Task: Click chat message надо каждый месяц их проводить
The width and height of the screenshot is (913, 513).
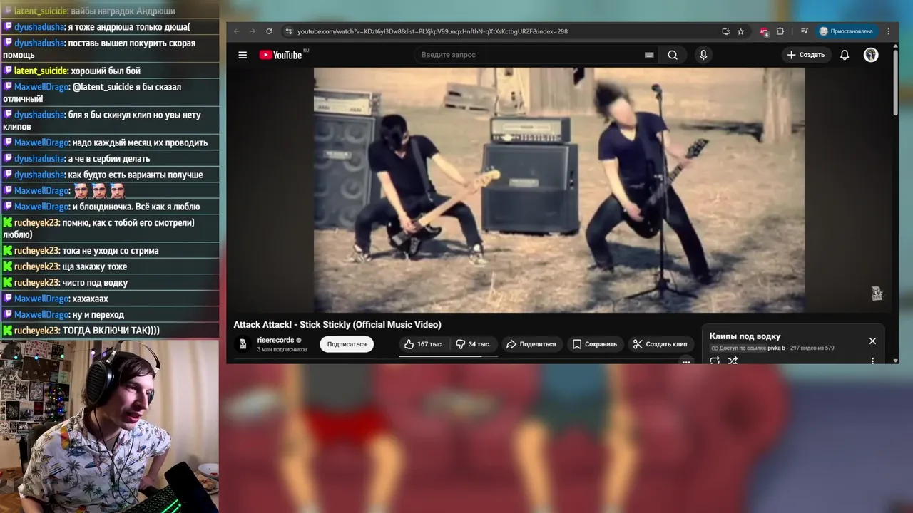Action: pyautogui.click(x=140, y=142)
